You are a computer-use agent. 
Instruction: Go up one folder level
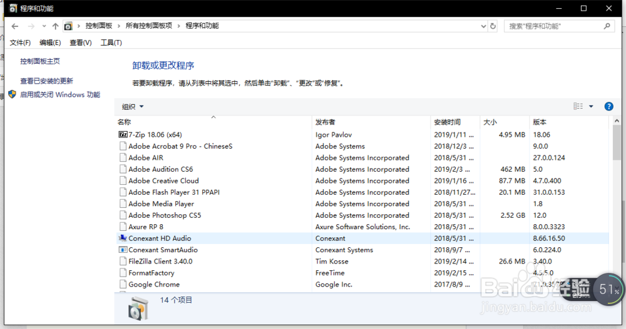(x=56, y=26)
